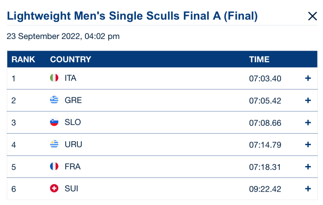The image size is (323, 205).
Task: Click the Uruguay flag icon
Action: pos(54,145)
